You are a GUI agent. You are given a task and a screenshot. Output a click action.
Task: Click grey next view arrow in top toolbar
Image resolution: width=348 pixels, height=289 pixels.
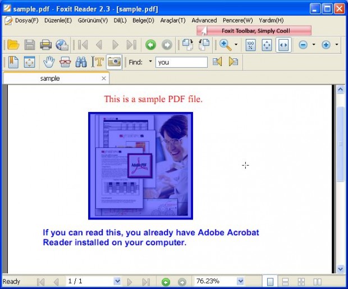click(167, 45)
